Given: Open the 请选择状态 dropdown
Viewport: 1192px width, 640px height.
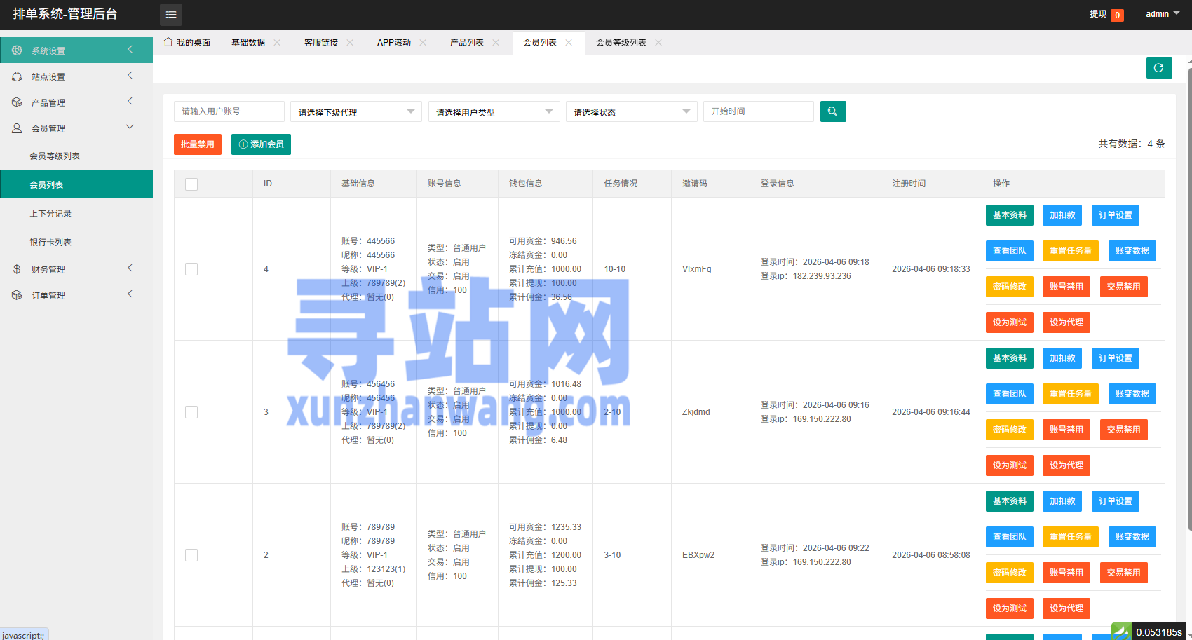Looking at the screenshot, I should click(x=631, y=111).
